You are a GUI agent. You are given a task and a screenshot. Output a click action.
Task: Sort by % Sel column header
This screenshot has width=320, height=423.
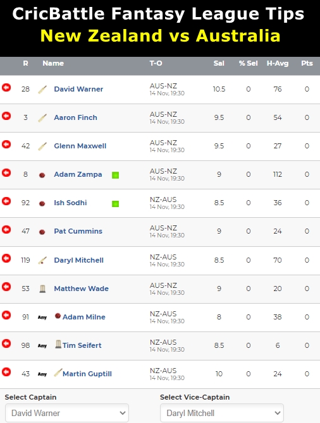point(248,63)
